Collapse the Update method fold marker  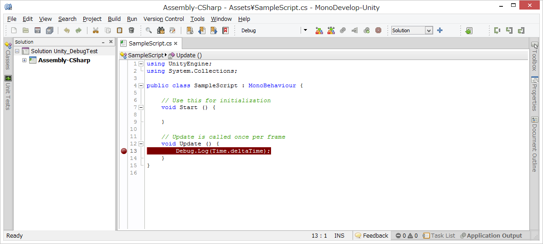point(141,144)
